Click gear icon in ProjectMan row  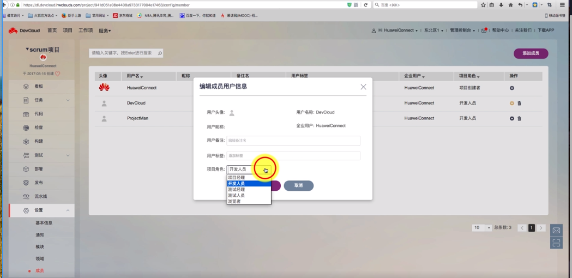[x=512, y=118]
